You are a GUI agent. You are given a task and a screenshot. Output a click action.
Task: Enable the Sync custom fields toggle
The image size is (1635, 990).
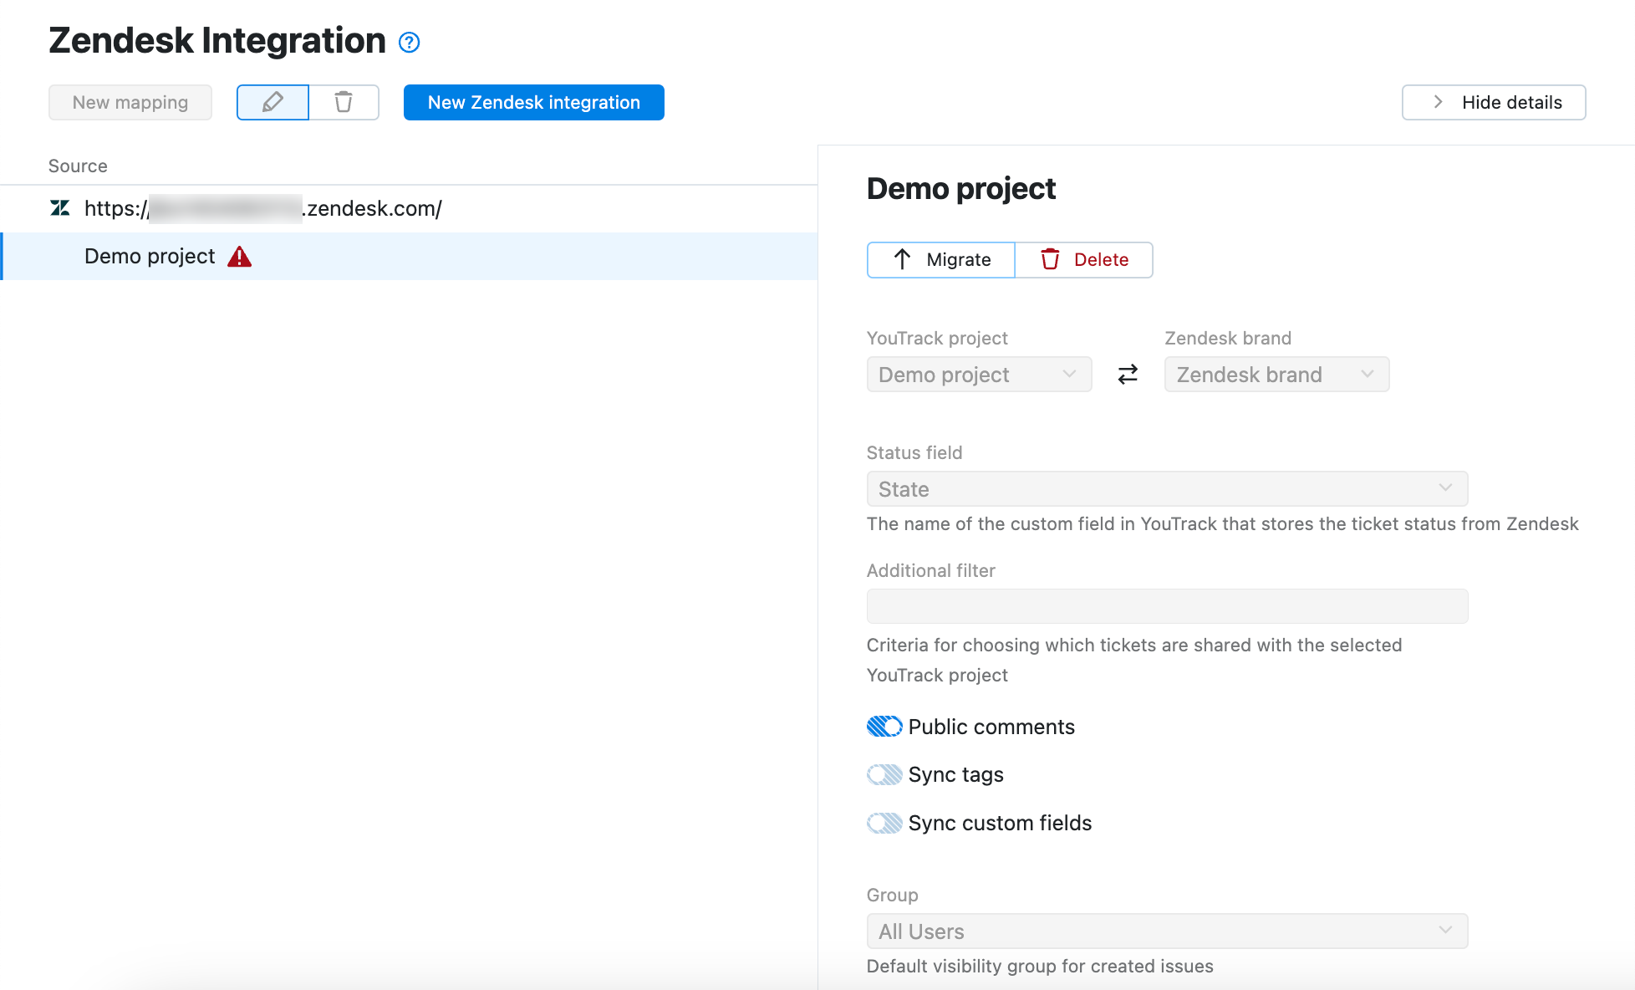[x=883, y=822]
